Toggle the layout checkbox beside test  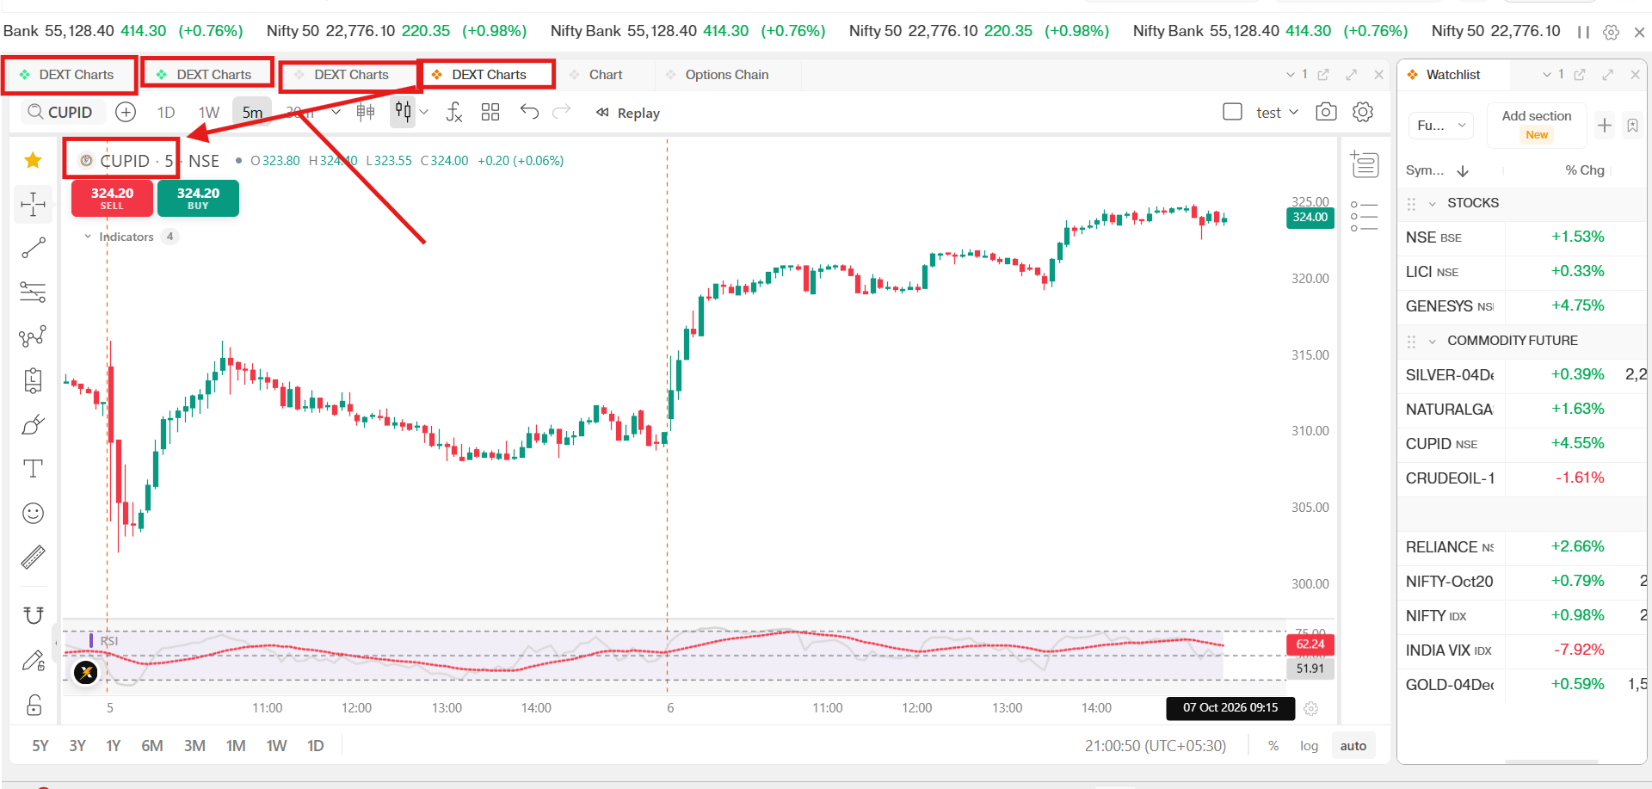pyautogui.click(x=1232, y=112)
